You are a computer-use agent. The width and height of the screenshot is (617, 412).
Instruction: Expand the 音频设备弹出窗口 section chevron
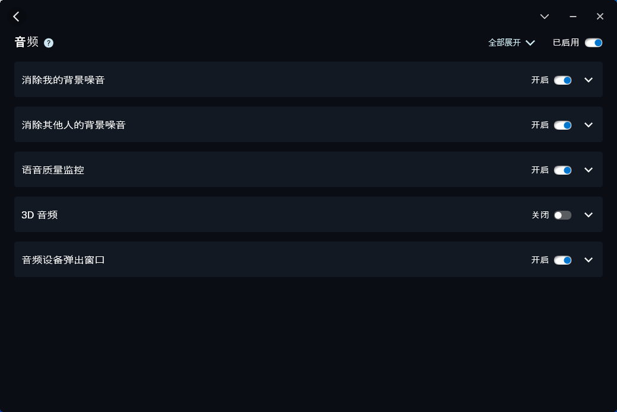pos(589,260)
